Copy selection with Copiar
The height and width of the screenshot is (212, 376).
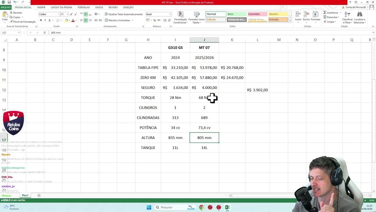tap(15, 17)
